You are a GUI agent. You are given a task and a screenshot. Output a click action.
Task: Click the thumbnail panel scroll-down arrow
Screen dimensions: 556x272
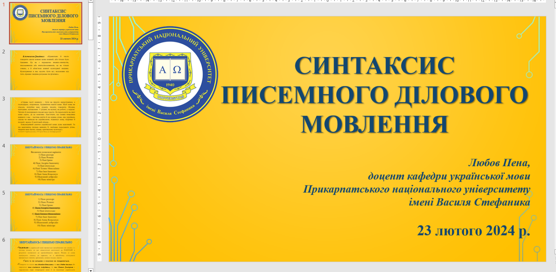(90, 270)
